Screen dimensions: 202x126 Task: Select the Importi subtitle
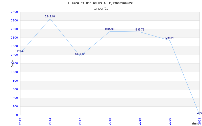point(101,9)
